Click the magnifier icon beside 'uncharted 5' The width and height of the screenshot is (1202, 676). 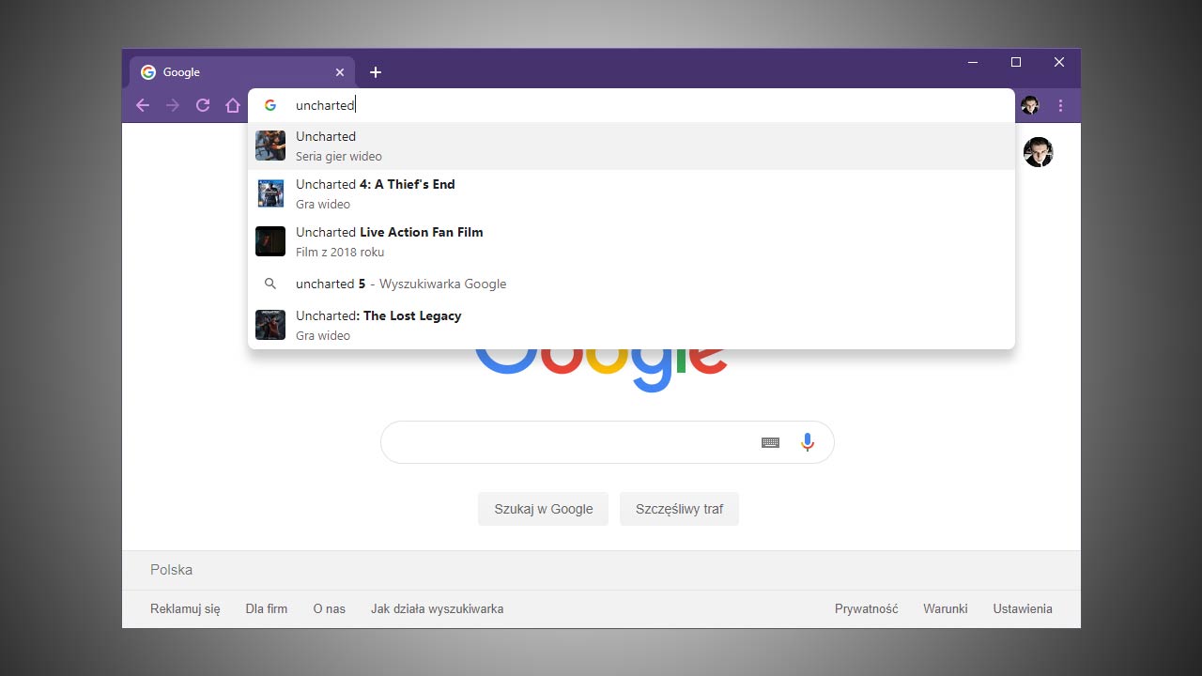point(270,284)
